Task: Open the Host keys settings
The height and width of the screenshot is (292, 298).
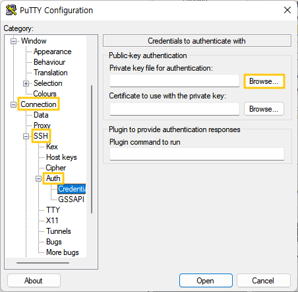Action: coord(61,157)
